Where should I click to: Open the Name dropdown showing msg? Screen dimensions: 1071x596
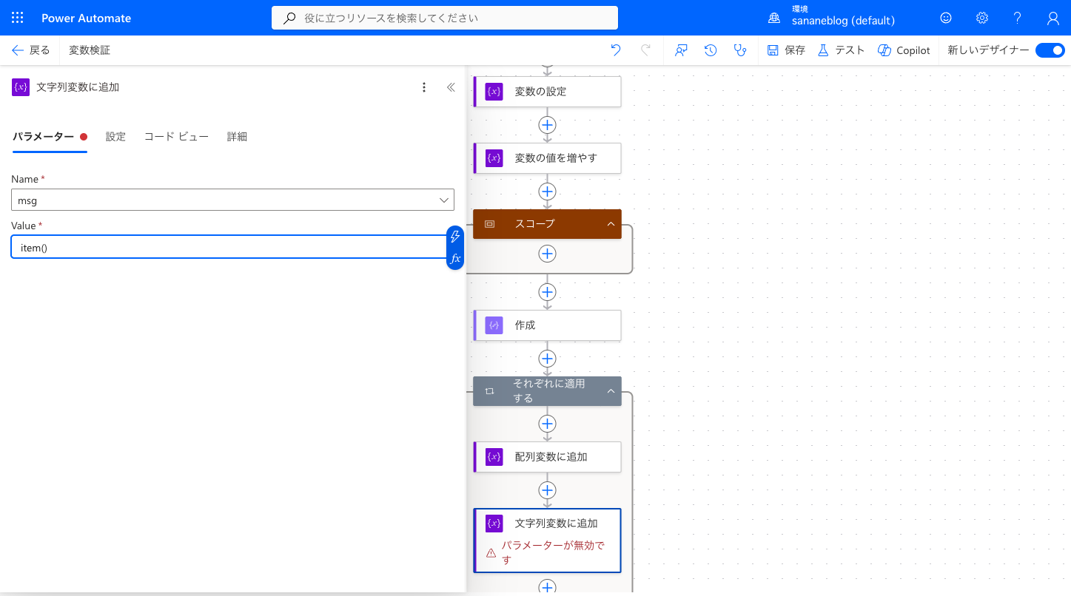coord(232,200)
